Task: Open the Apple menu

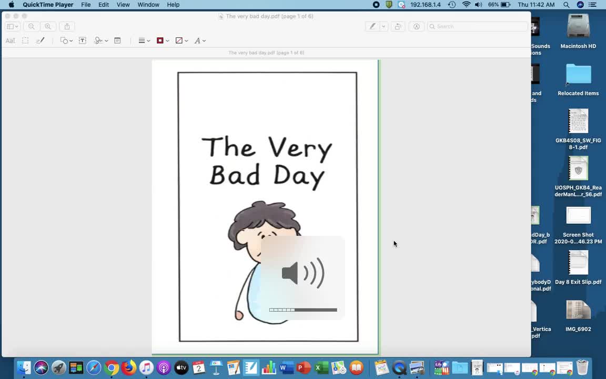Action: (11, 5)
